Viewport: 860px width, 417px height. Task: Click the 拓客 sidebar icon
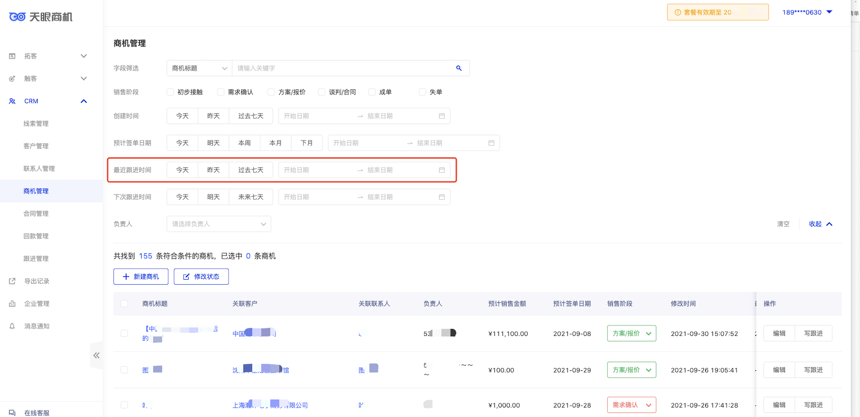pyautogui.click(x=12, y=56)
